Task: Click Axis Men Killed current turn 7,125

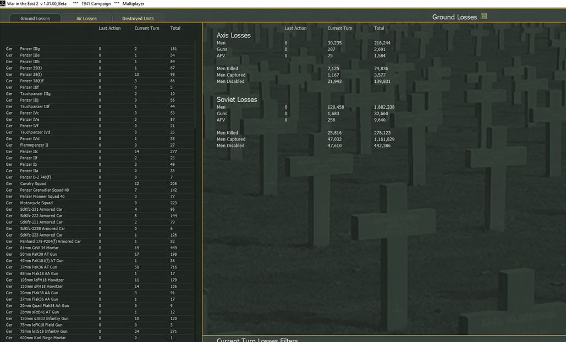Action: tap(333, 69)
